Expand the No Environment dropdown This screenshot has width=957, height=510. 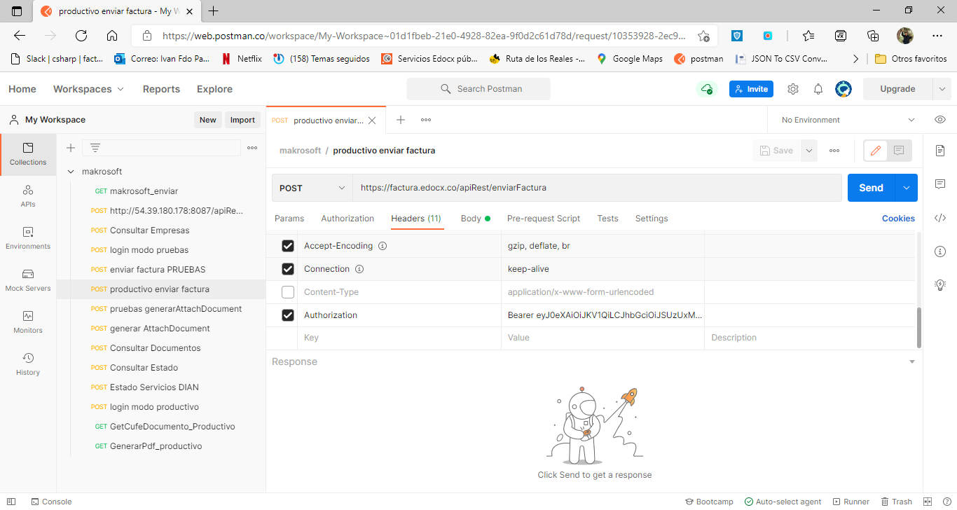tap(848, 120)
